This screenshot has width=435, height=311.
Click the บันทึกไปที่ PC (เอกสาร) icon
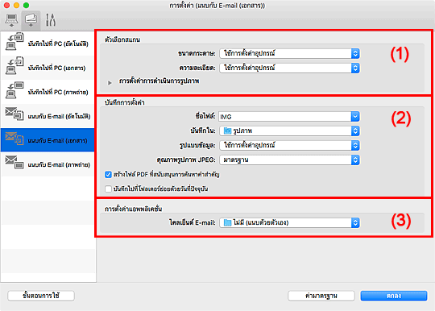(x=14, y=66)
